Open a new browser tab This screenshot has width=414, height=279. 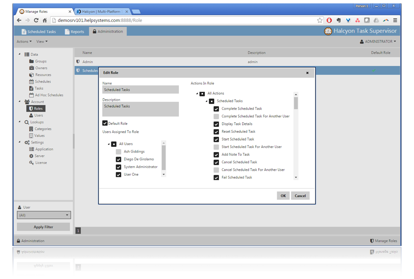(136, 12)
